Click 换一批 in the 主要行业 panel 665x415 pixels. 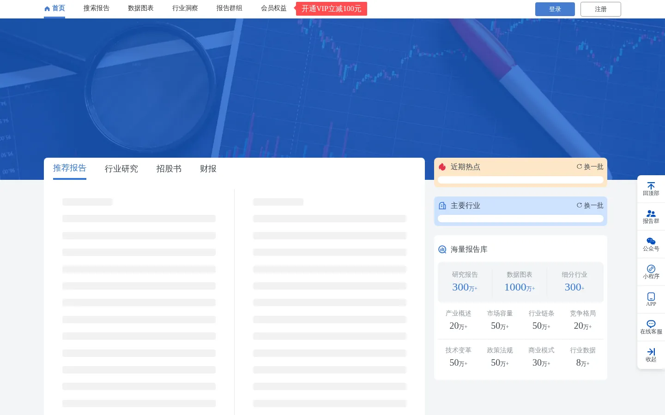click(594, 206)
